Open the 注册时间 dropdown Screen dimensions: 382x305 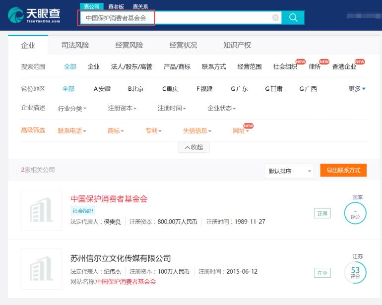click(172, 108)
